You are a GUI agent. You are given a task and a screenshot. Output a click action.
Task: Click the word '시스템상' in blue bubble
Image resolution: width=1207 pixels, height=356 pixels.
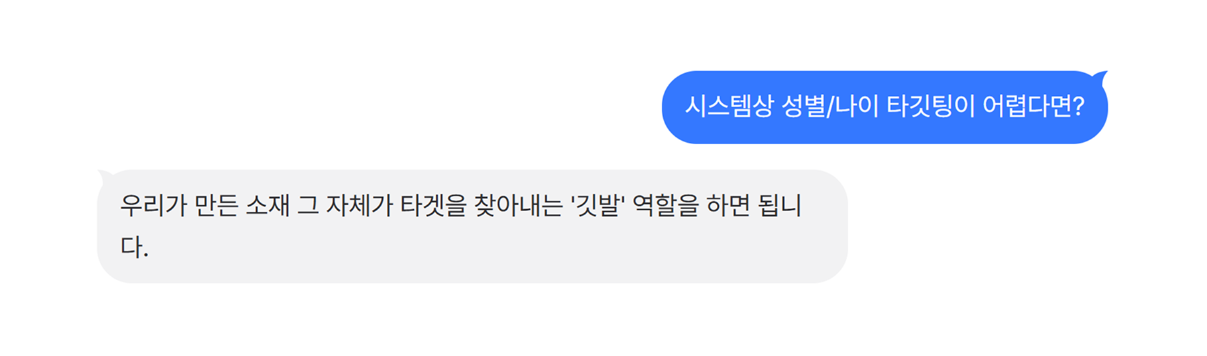coord(729,107)
